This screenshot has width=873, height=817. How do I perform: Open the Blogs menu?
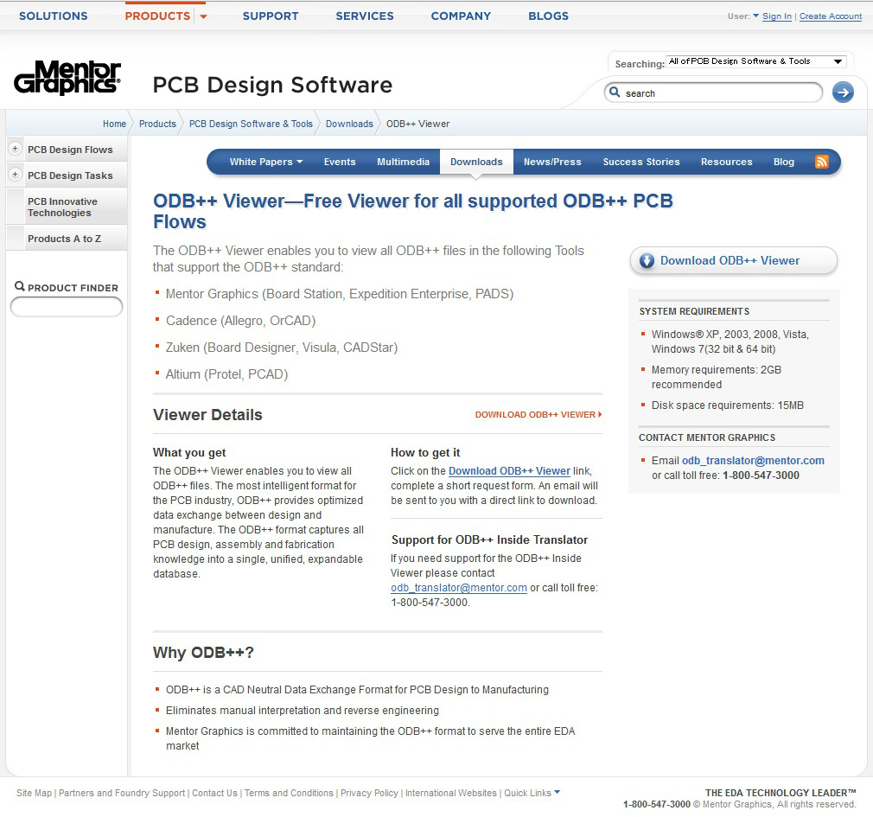click(x=548, y=16)
